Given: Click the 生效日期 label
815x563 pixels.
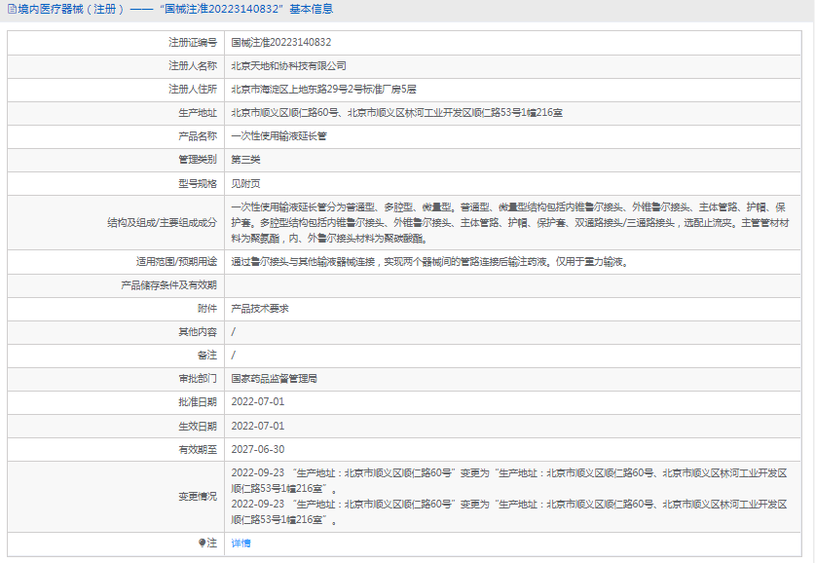Looking at the screenshot, I should pos(198,426).
